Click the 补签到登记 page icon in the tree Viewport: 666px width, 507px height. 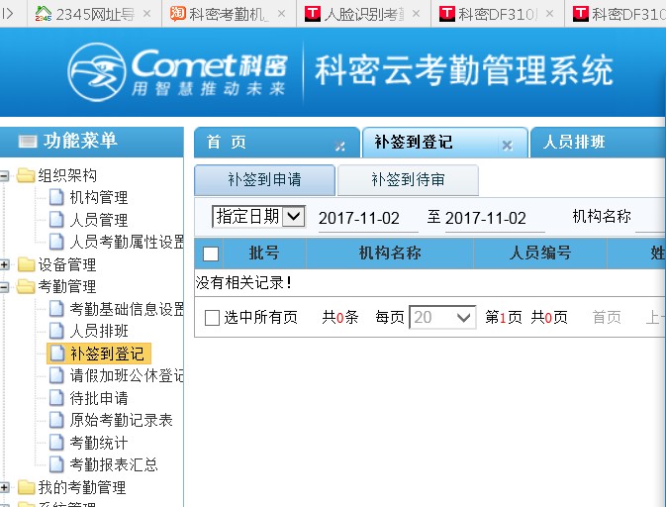tap(56, 354)
